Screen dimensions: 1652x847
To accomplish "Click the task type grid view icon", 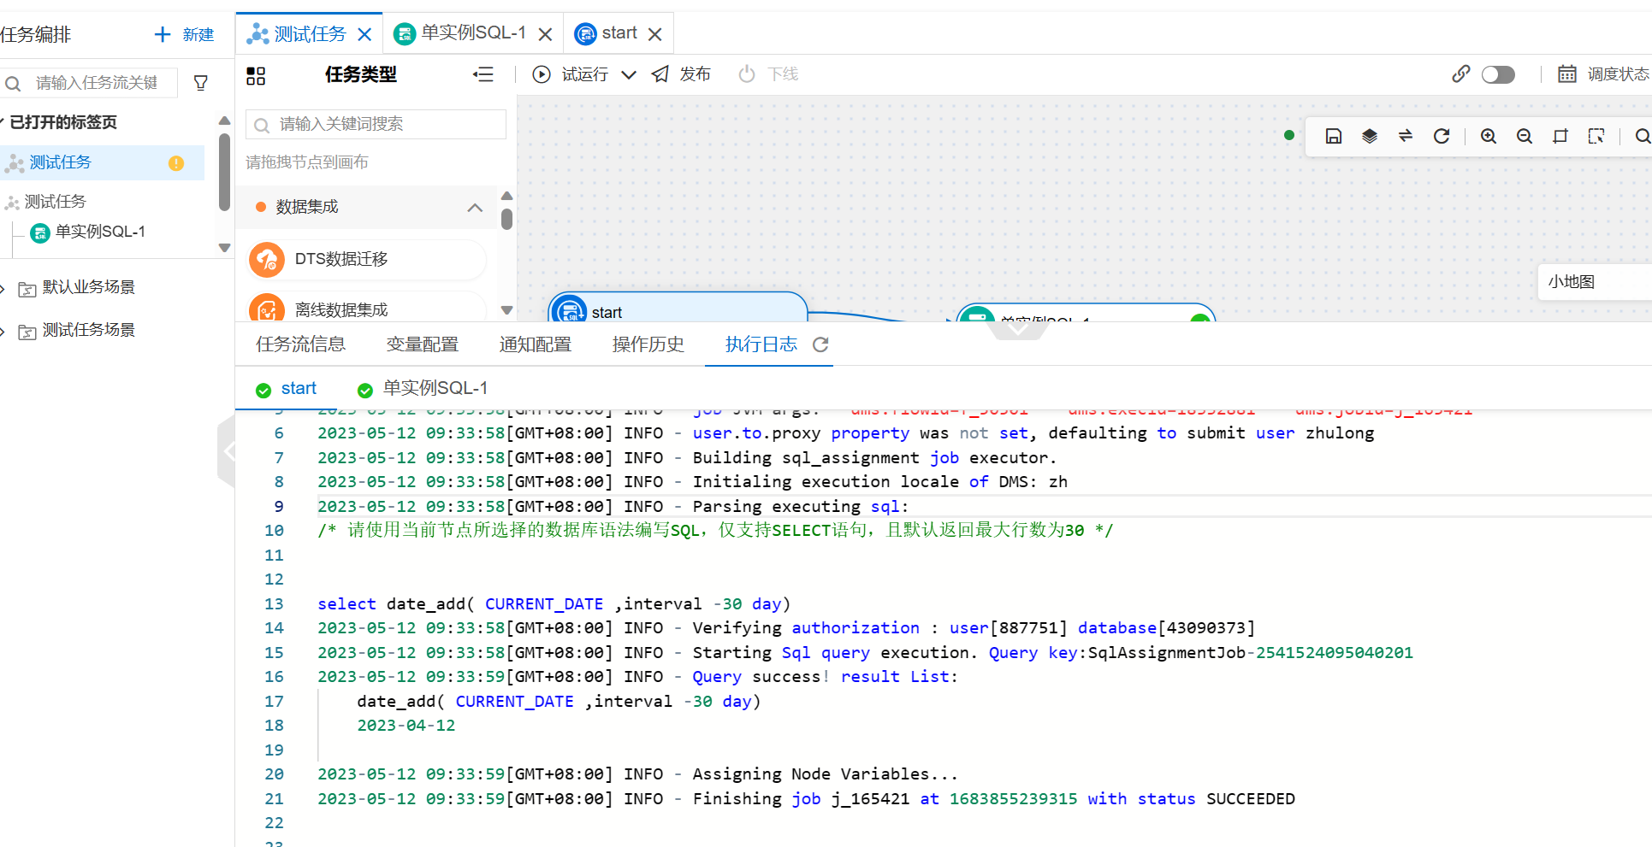I will click(256, 75).
